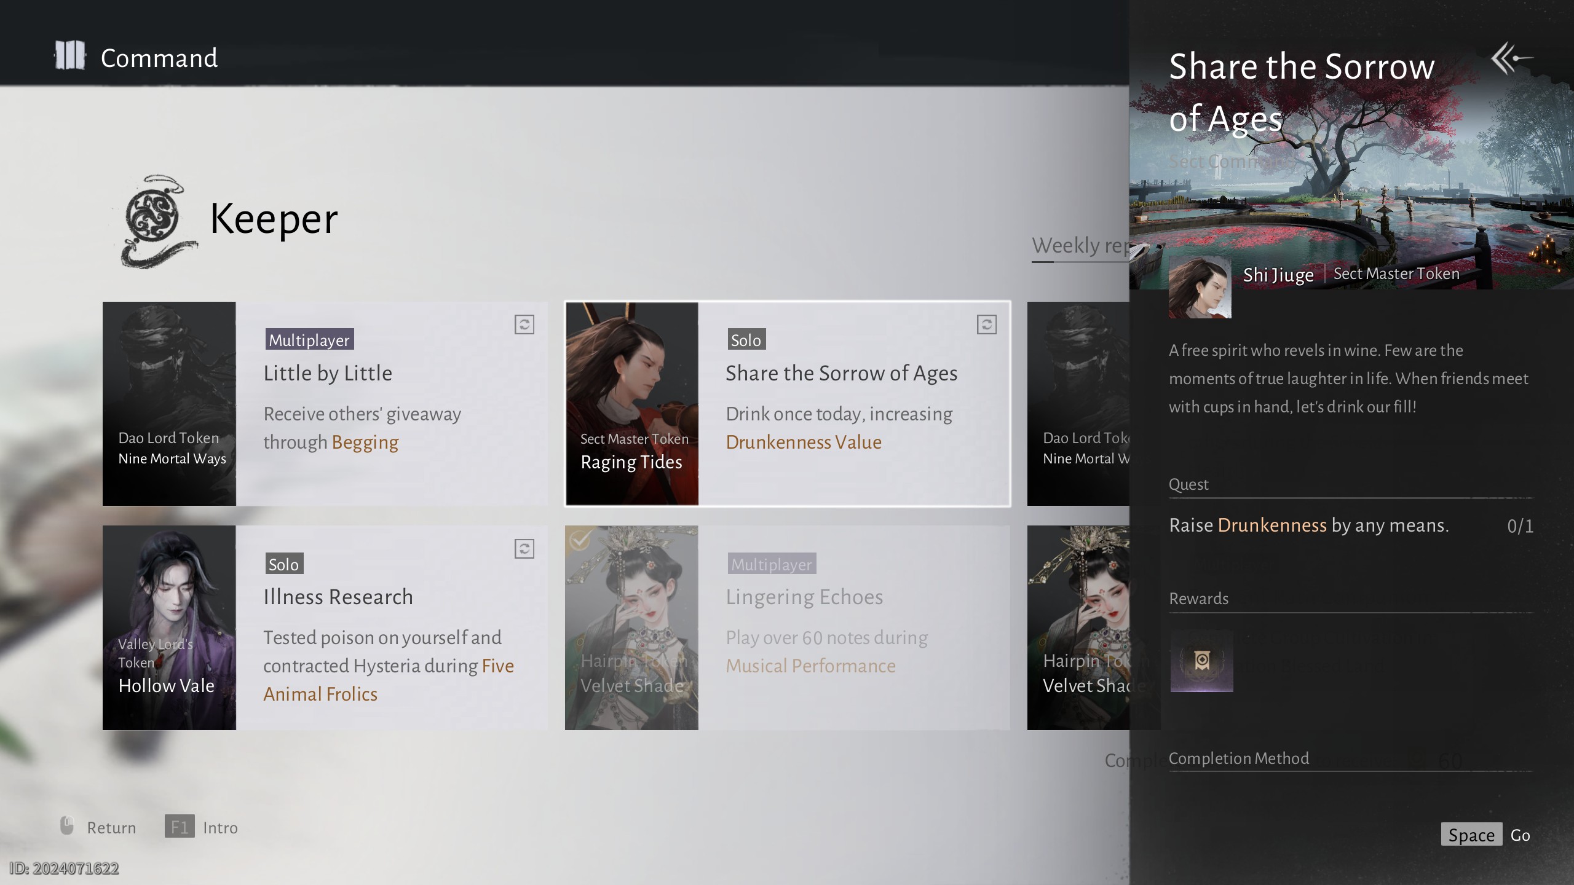1574x885 pixels.
Task: Refresh the Illness Research command
Action: point(524,549)
